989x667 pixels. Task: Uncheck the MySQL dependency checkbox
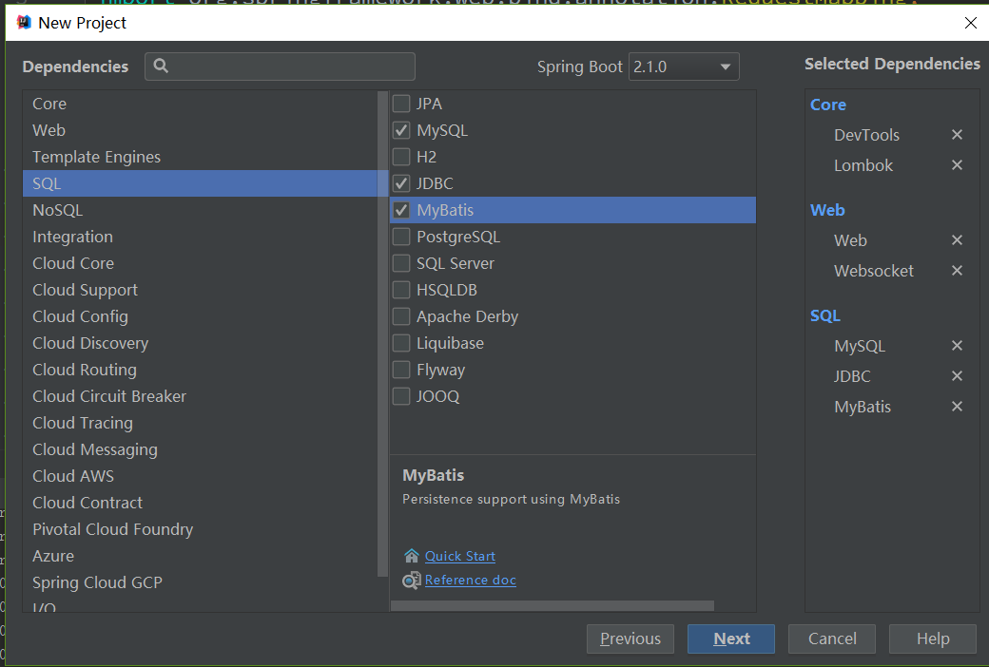tap(401, 130)
